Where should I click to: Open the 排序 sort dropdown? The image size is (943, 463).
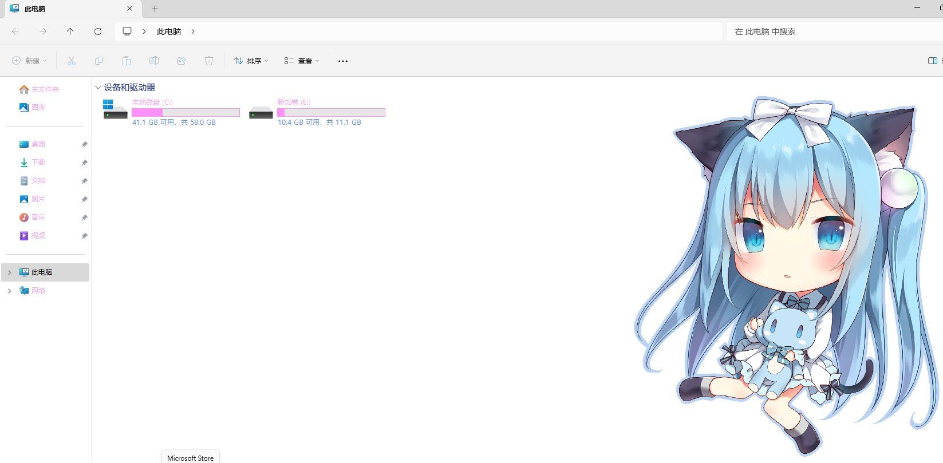click(x=251, y=61)
